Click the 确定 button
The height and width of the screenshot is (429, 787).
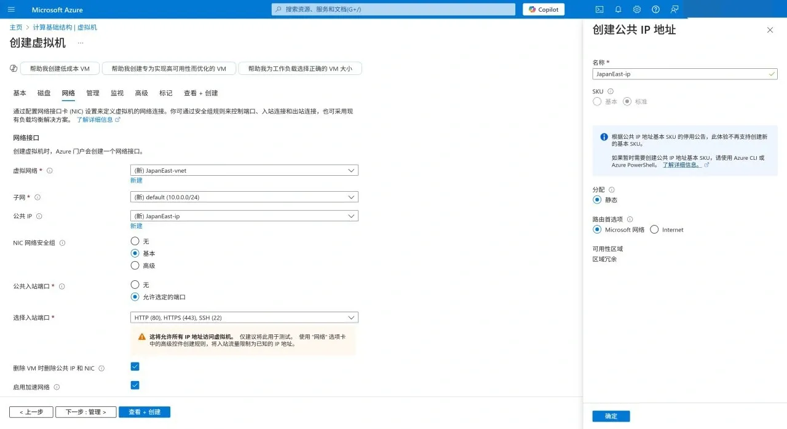pos(611,416)
